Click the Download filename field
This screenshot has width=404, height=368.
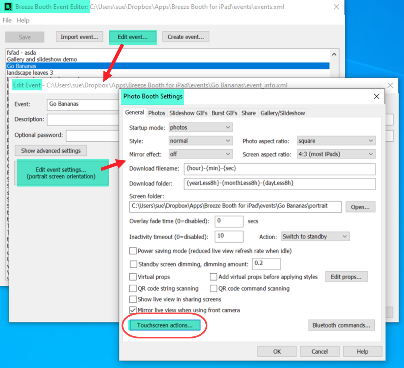pyautogui.click(x=279, y=169)
